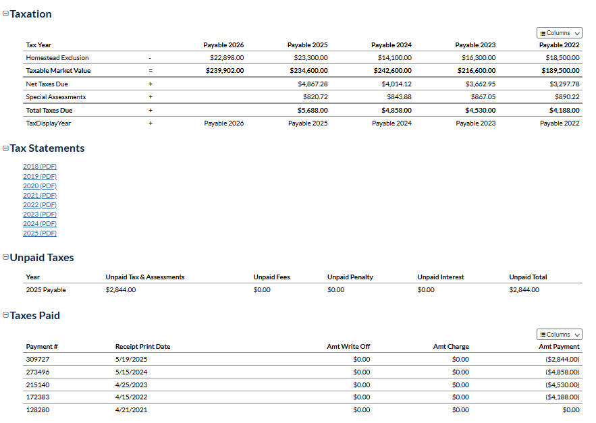Screen dimensions: 596x423
Task: View the 2022 tax statement PDF
Action: 40,204
